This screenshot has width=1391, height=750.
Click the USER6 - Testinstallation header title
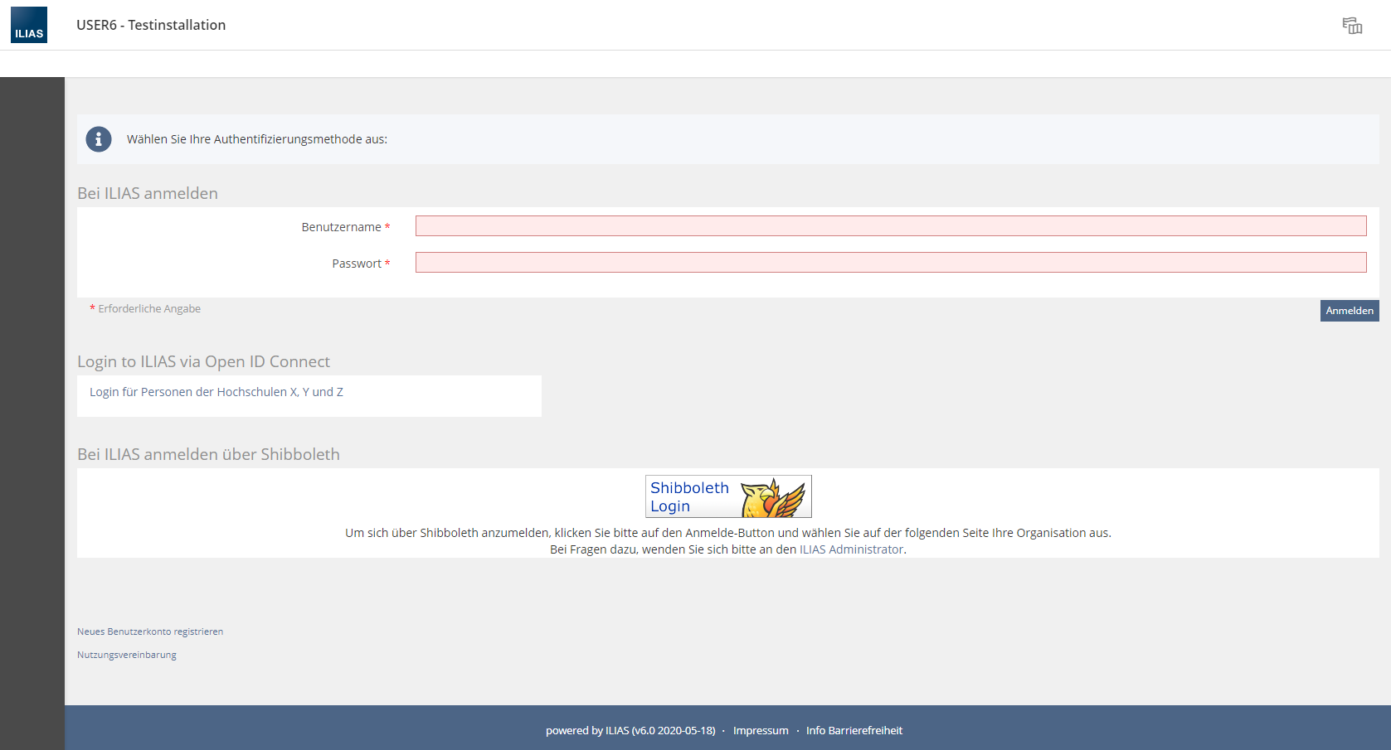coord(151,25)
